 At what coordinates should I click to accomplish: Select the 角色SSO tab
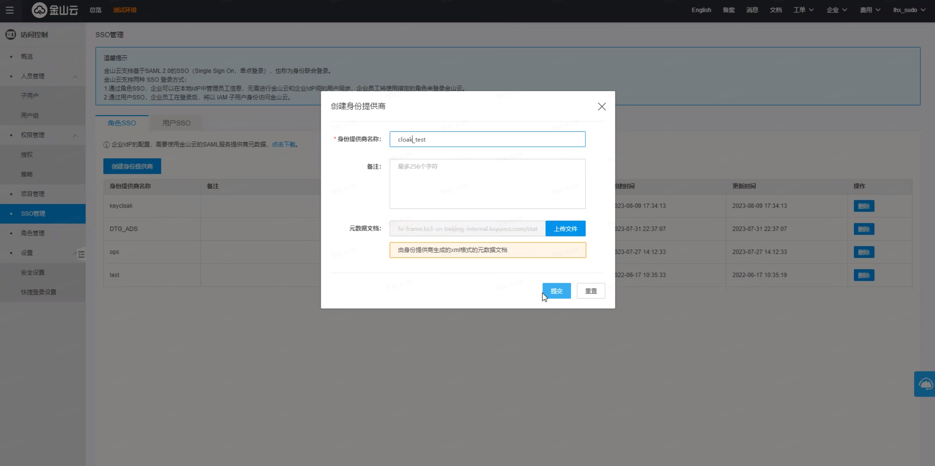point(122,123)
